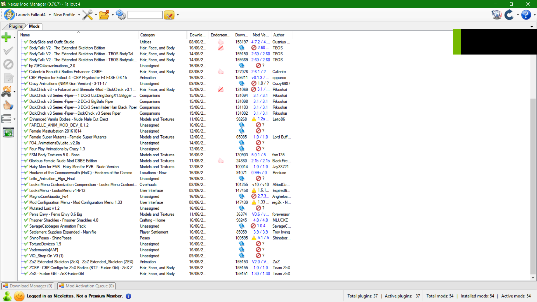Open dropdown arrow beside the Tools icon
This screenshot has width=537, height=302.
click(96, 15)
